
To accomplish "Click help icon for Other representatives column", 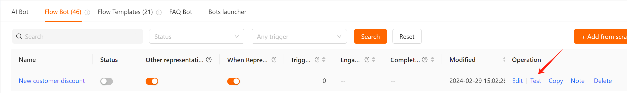I will (x=209, y=60).
